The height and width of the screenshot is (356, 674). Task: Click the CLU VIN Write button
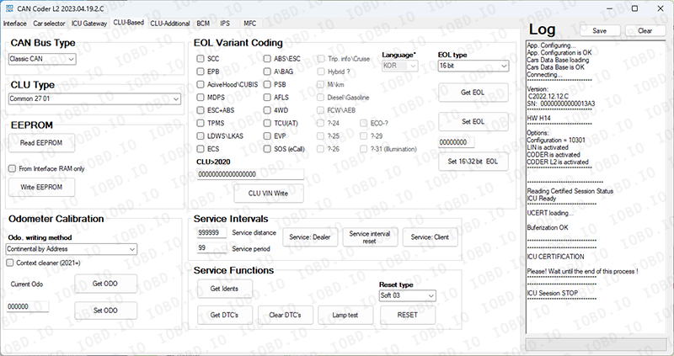pos(269,193)
